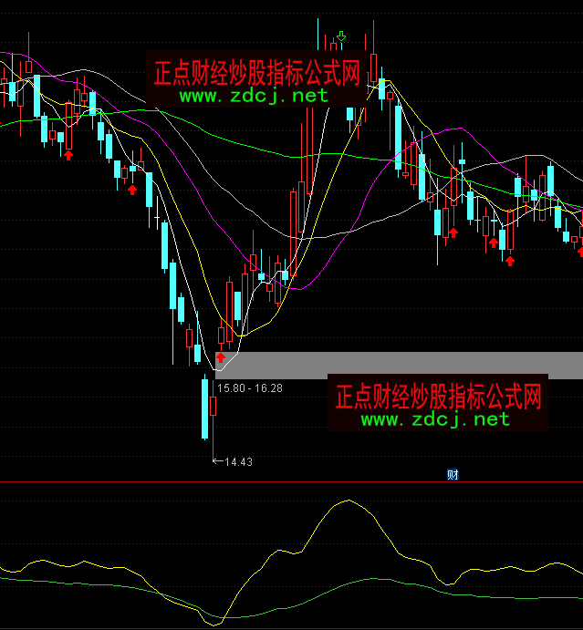Viewport: 583px width, 630px height.
Task: Select the middle of the three right-side red arrows
Action: click(494, 243)
